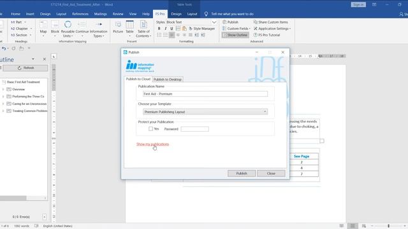
Task: Check the Yes protect publication checkbox
Action: click(x=150, y=128)
